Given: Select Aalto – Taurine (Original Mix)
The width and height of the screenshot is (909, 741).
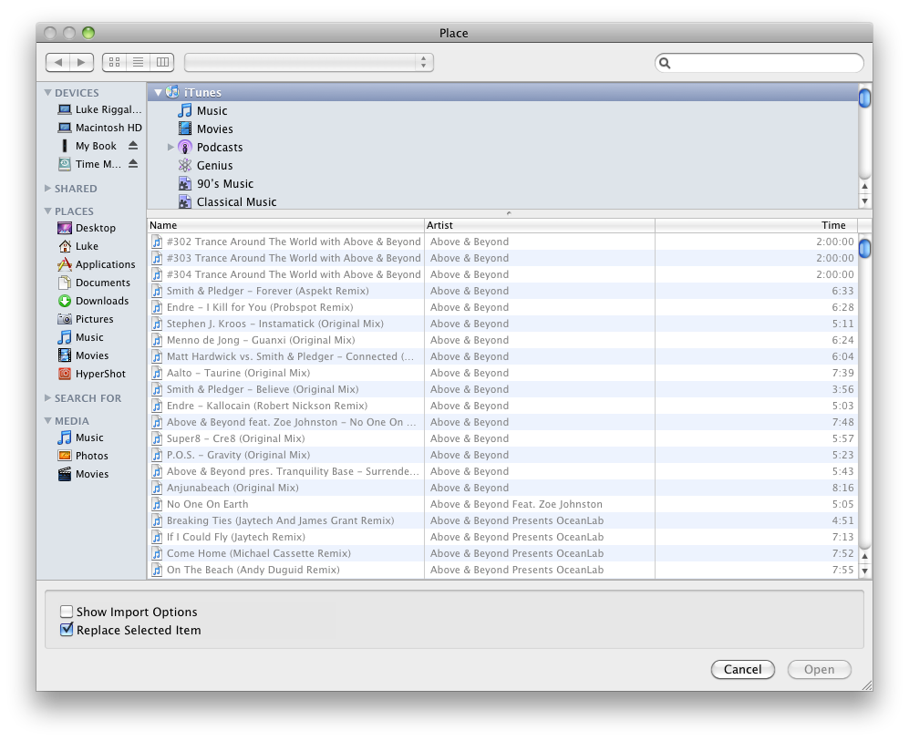Looking at the screenshot, I should [502, 373].
